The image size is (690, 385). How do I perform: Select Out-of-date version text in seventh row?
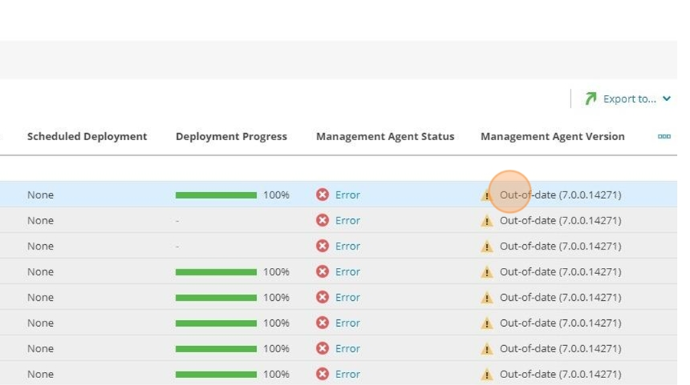[x=560, y=348]
